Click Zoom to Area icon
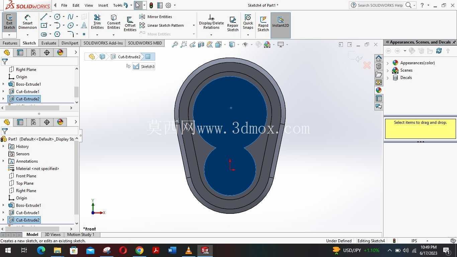This screenshot has height=257, width=457. pos(183,45)
